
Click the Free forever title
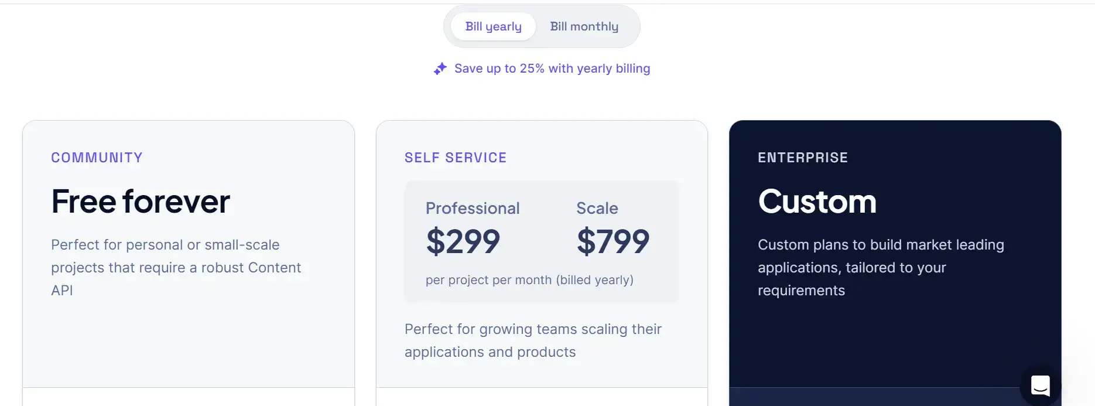141,202
